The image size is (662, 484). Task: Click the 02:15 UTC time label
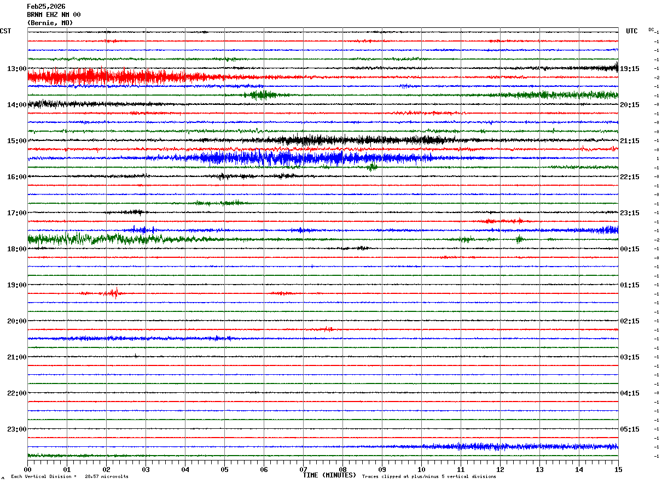pos(629,321)
